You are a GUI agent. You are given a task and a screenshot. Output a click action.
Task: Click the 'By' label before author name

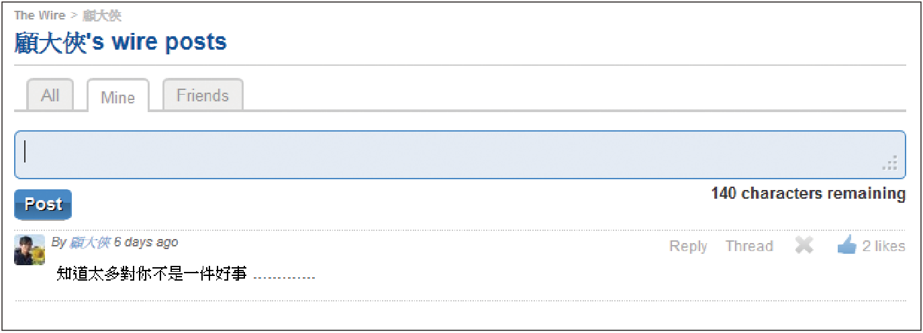[x=59, y=242]
